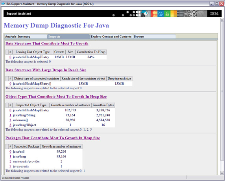Click the java/lang/String object type cell

point(24,115)
